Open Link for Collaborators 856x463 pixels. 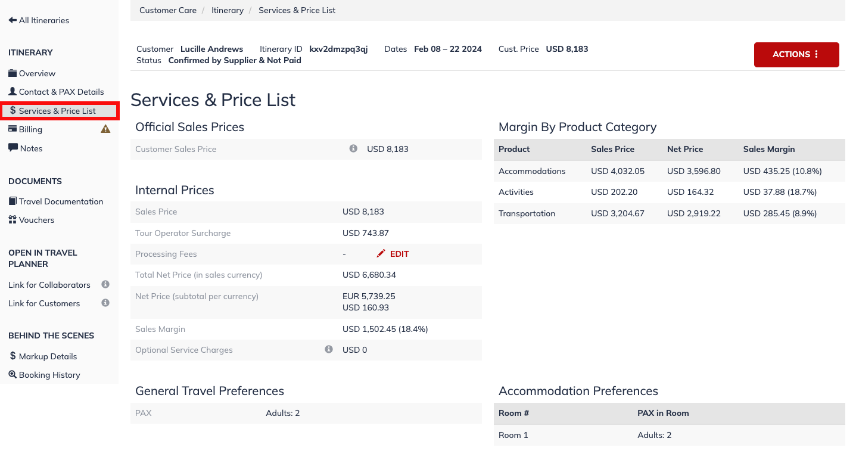point(49,285)
